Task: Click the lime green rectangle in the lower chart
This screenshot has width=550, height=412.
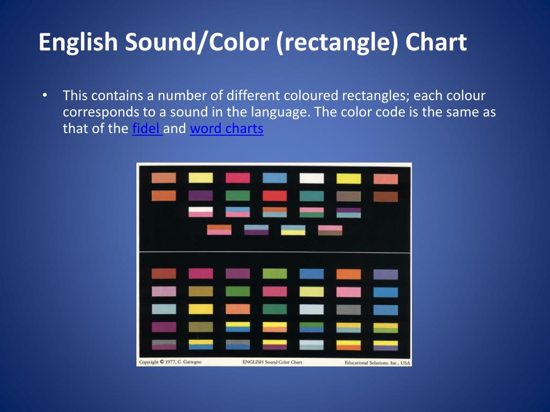Action: pyautogui.click(x=274, y=274)
